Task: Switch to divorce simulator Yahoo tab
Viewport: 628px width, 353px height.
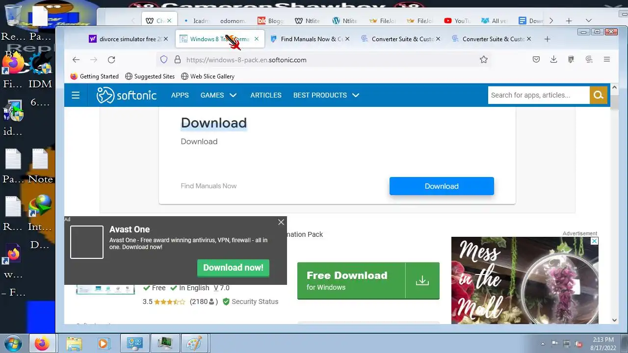Action: click(128, 39)
